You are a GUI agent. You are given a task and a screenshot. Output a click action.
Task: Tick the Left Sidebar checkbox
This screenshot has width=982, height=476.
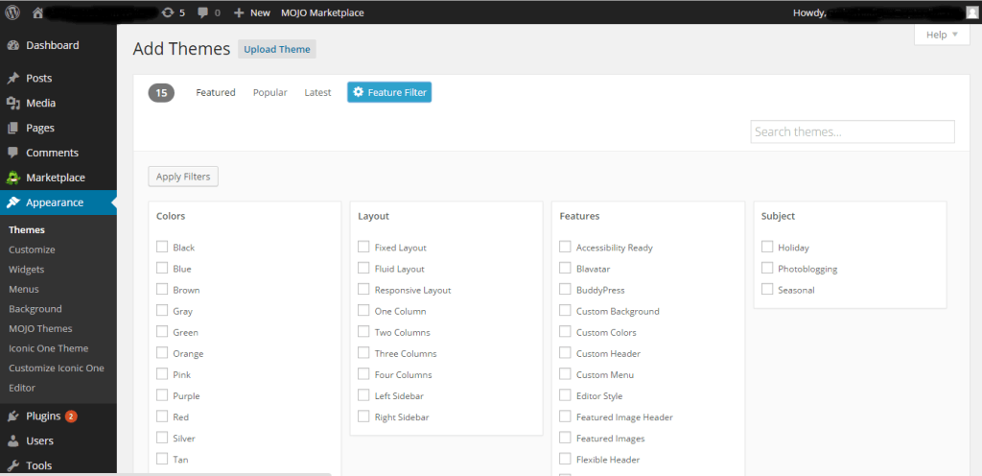click(363, 395)
